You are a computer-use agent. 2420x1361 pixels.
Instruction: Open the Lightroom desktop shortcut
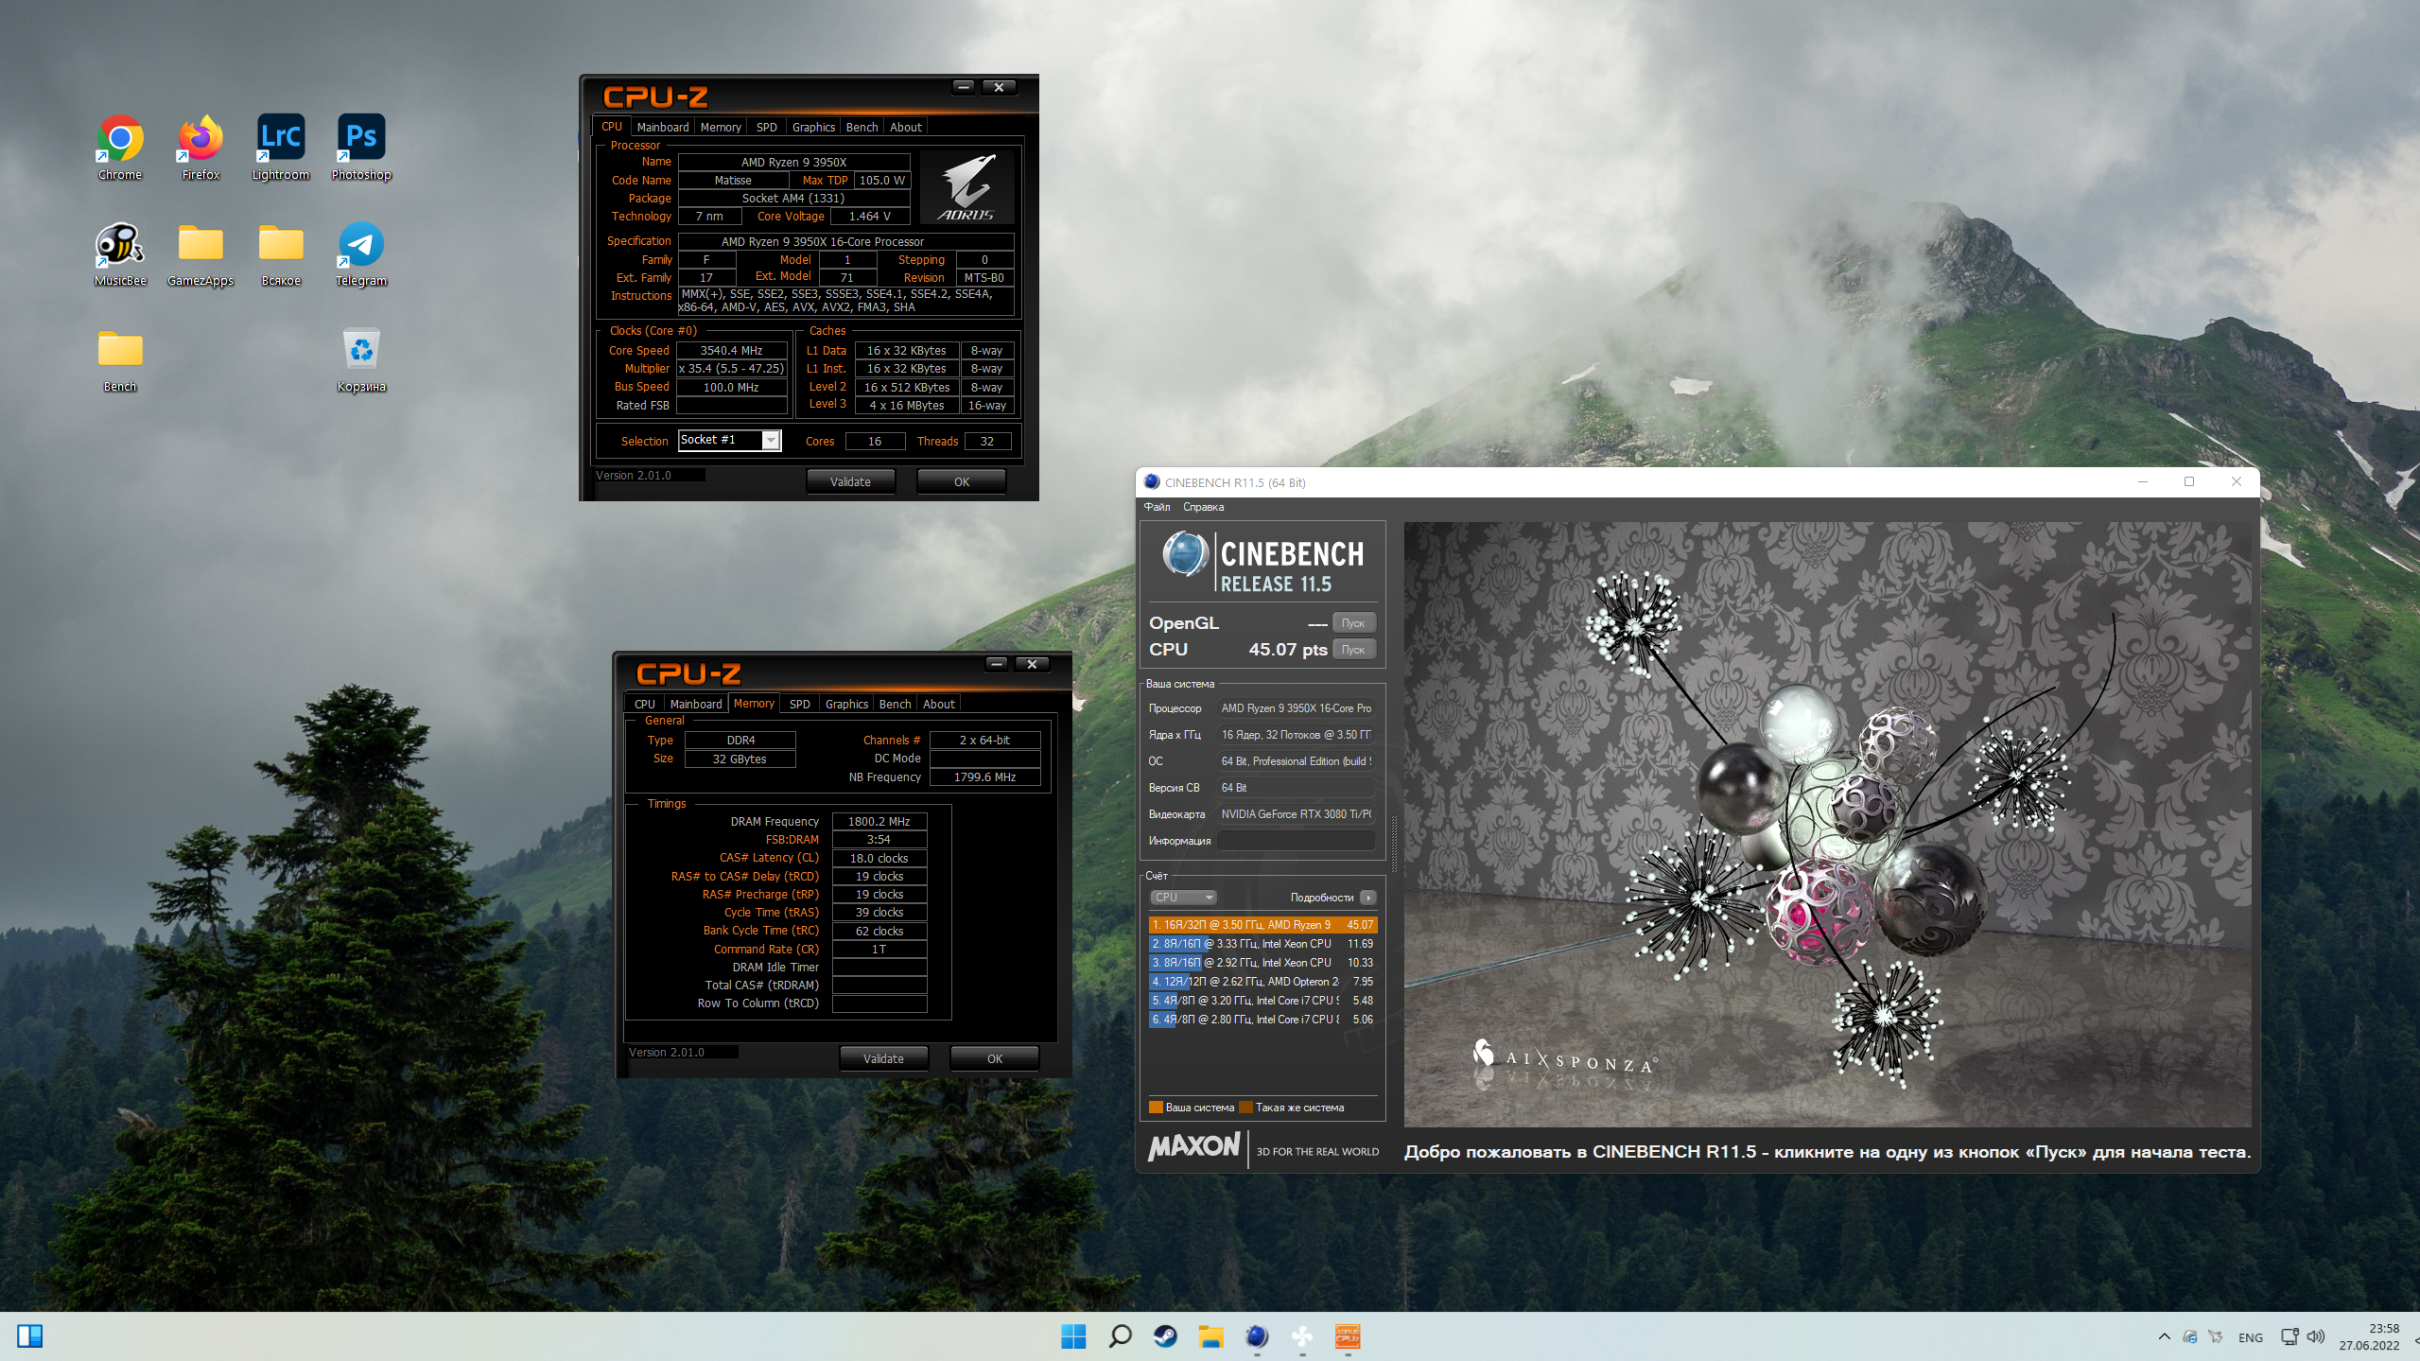pyautogui.click(x=281, y=148)
